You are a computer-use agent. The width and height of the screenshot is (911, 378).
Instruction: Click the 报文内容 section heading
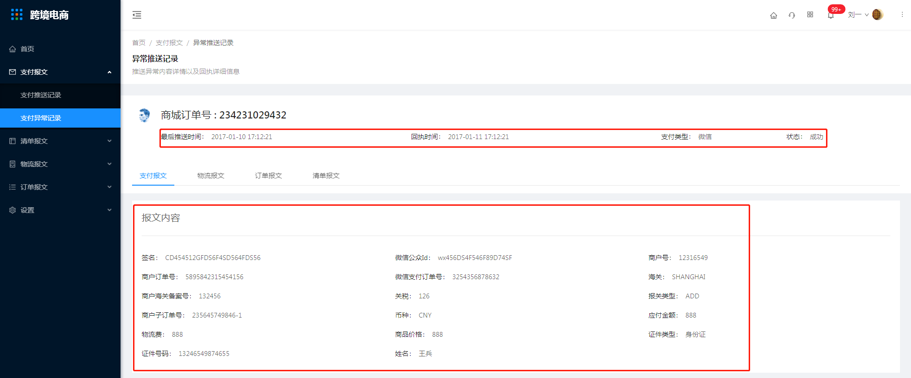click(x=161, y=218)
